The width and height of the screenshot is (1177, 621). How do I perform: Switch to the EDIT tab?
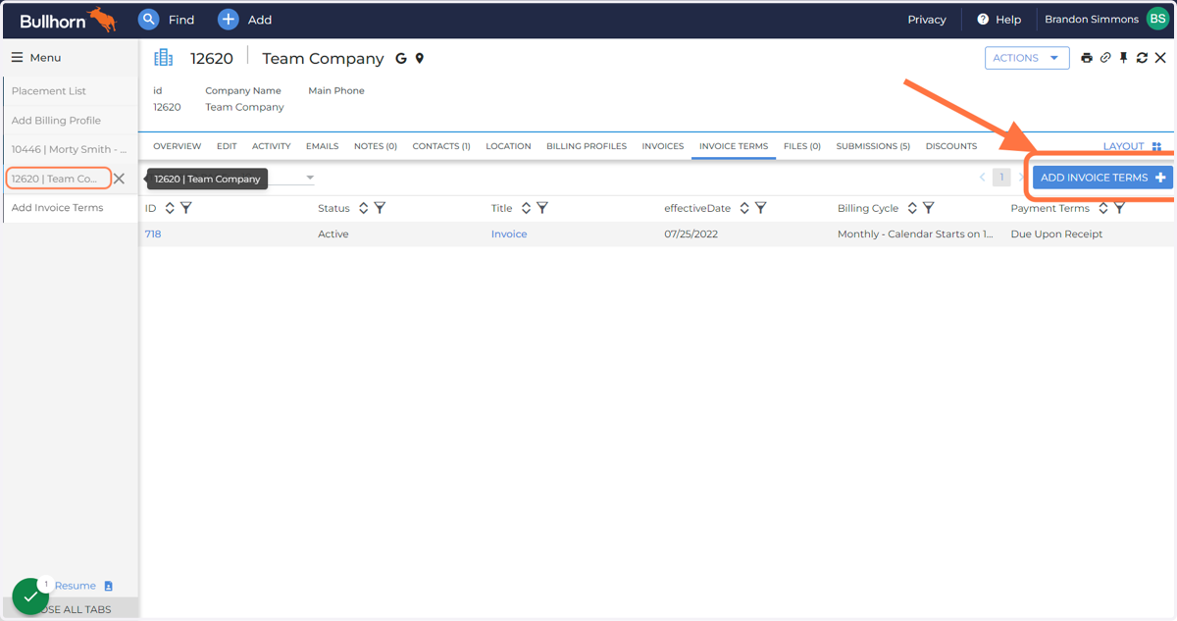pos(227,146)
